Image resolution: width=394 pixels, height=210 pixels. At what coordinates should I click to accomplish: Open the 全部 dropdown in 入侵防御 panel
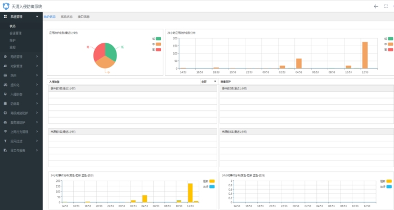(x=209, y=82)
